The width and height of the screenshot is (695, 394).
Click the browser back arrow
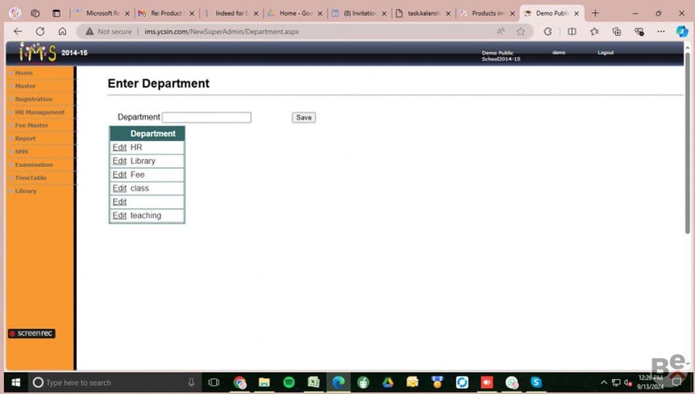[18, 32]
